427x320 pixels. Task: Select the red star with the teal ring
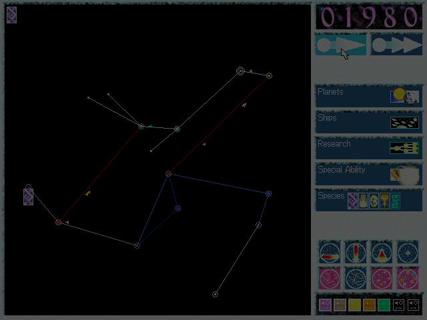141,126
